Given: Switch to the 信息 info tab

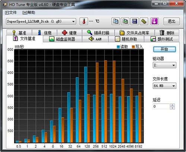Looking at the screenshot, I should coord(45,33).
